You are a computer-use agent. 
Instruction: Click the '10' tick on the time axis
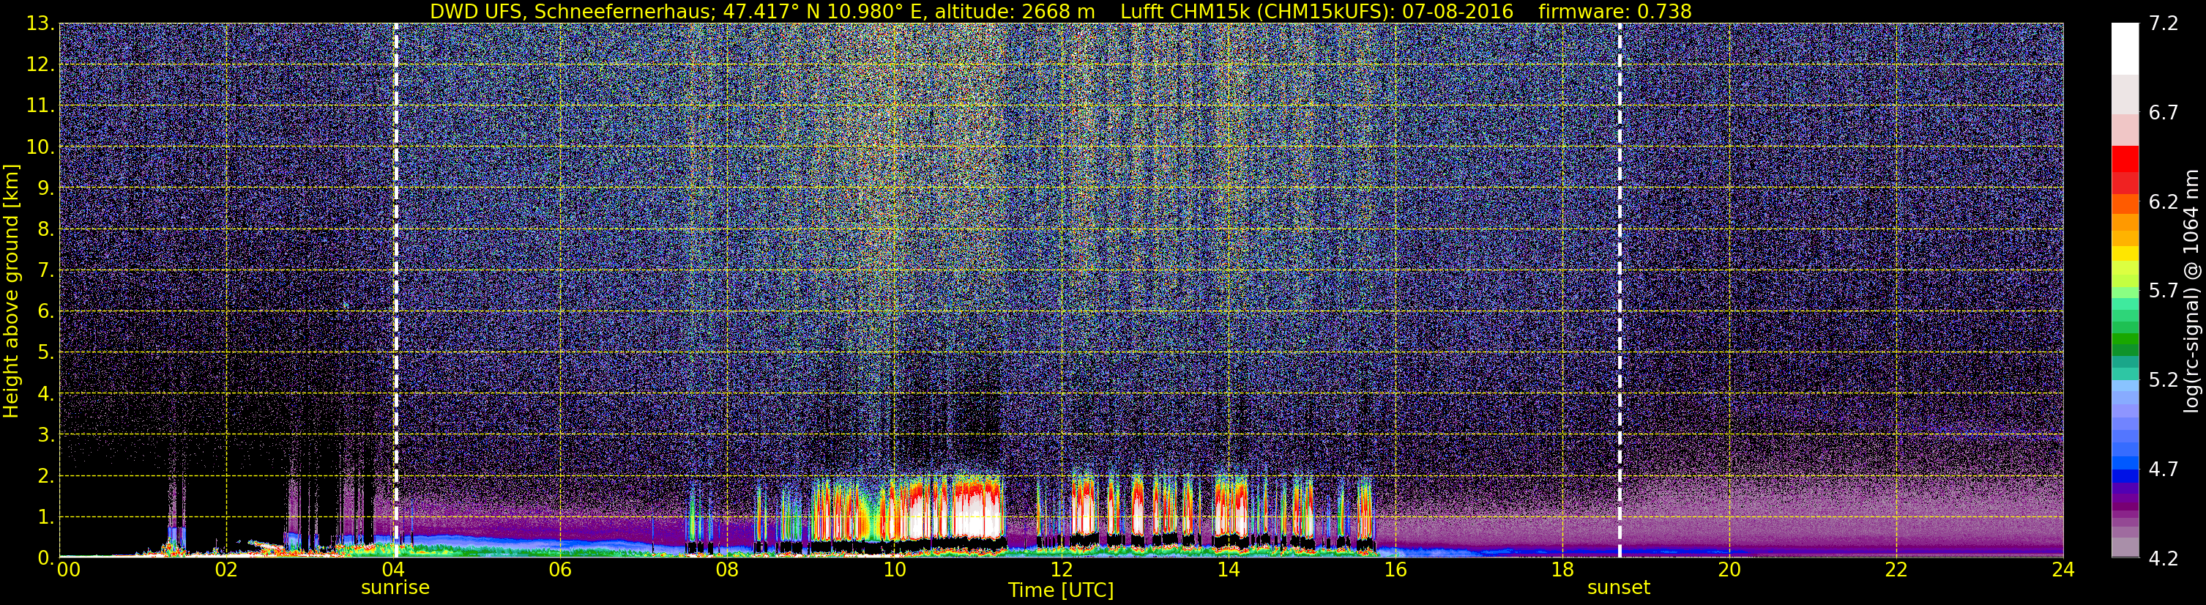tap(894, 571)
